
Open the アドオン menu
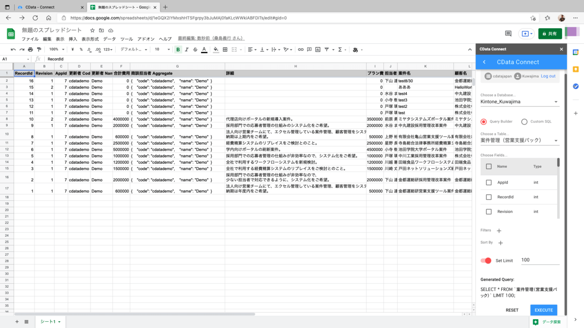coord(146,39)
